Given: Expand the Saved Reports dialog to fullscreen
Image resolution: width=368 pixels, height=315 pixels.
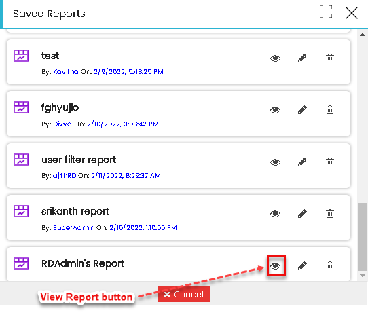Looking at the screenshot, I should click(x=326, y=12).
